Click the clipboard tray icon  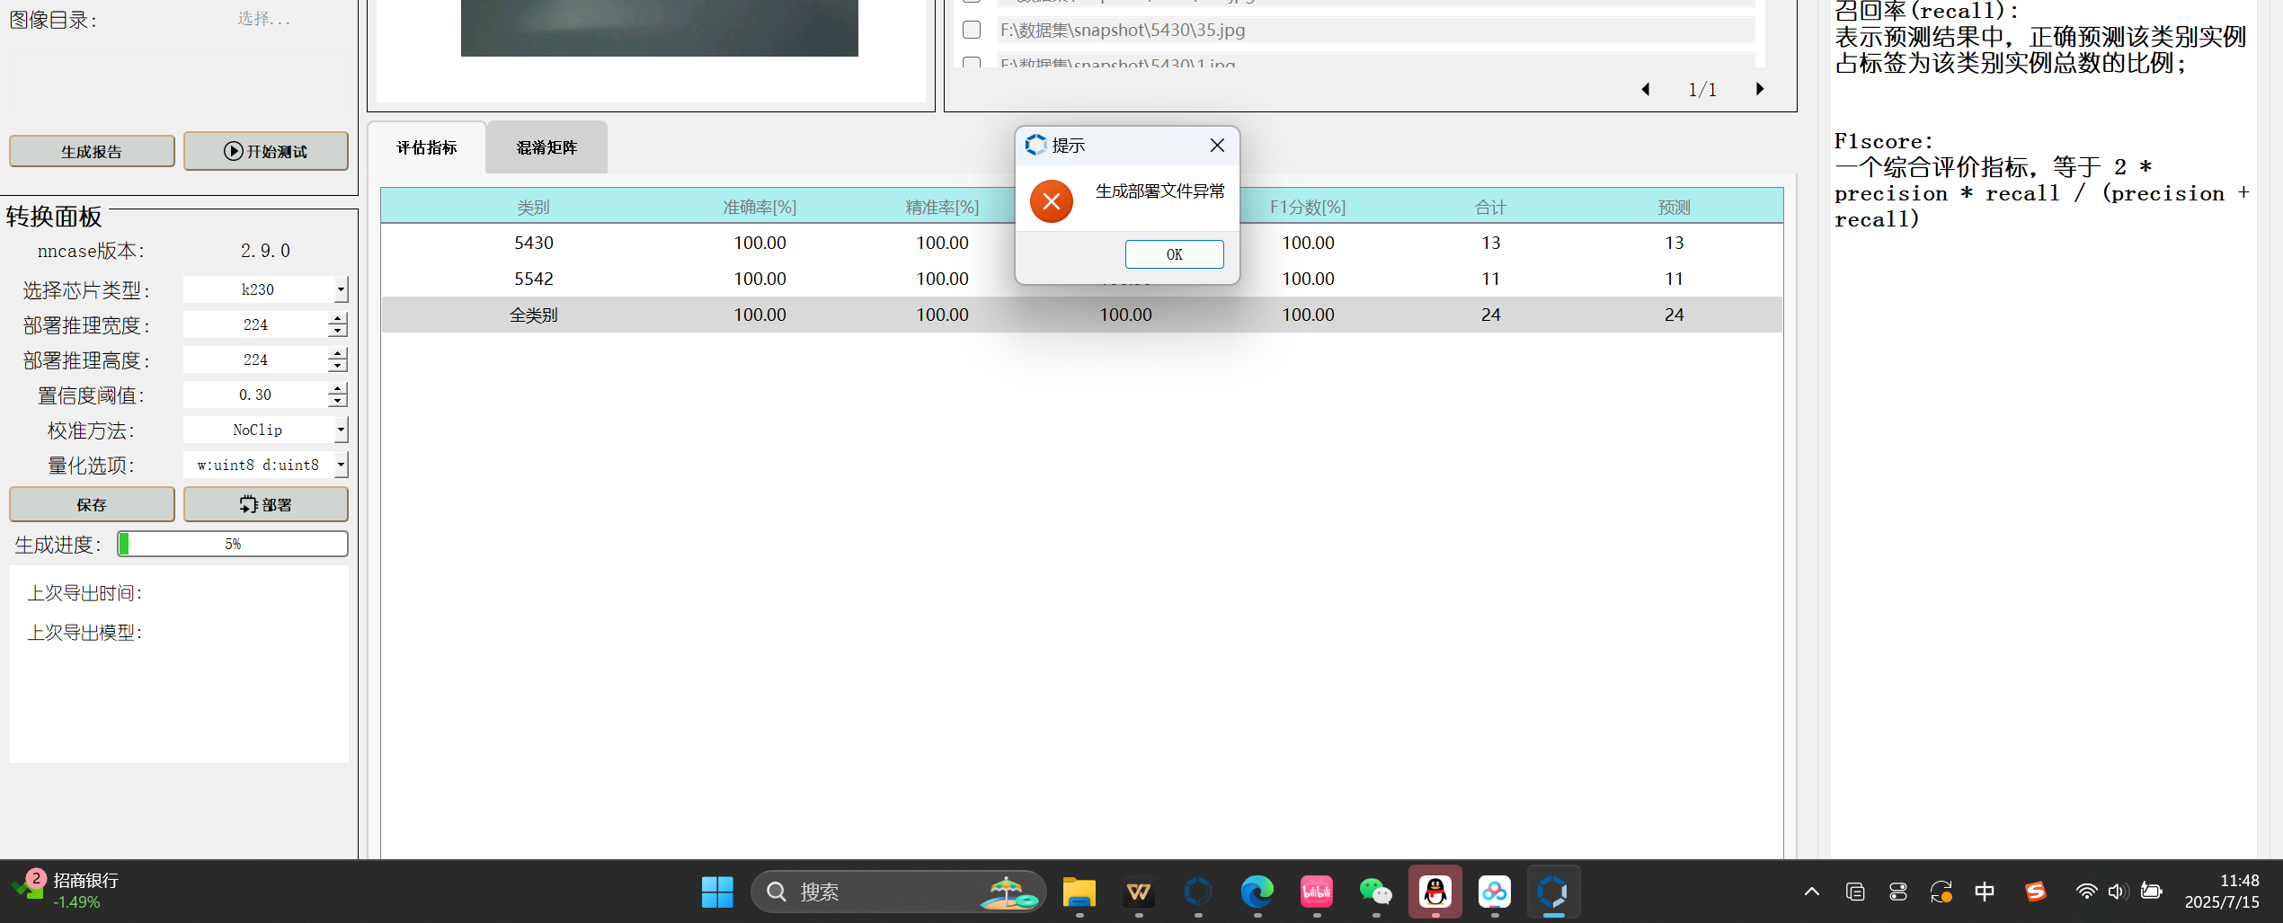point(1855,892)
